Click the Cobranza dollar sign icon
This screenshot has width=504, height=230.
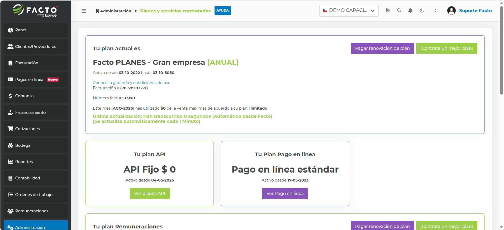click(x=10, y=96)
